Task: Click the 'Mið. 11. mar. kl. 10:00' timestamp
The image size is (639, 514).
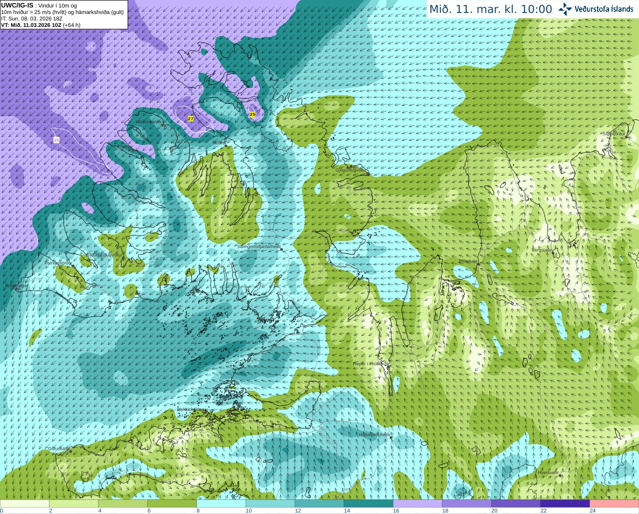Action: 491,9
